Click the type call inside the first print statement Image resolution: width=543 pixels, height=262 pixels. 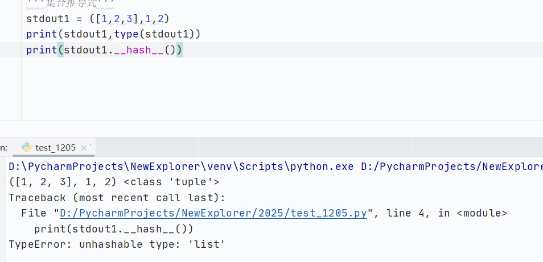(x=127, y=35)
